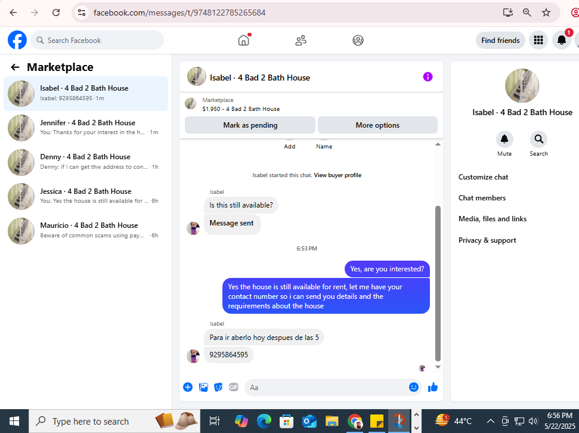Click More options button
Image resolution: width=579 pixels, height=433 pixels.
[377, 125]
